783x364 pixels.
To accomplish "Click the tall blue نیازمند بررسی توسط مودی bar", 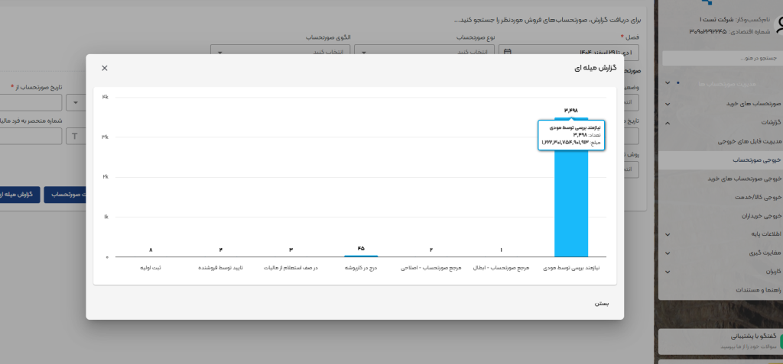I will click(x=570, y=206).
